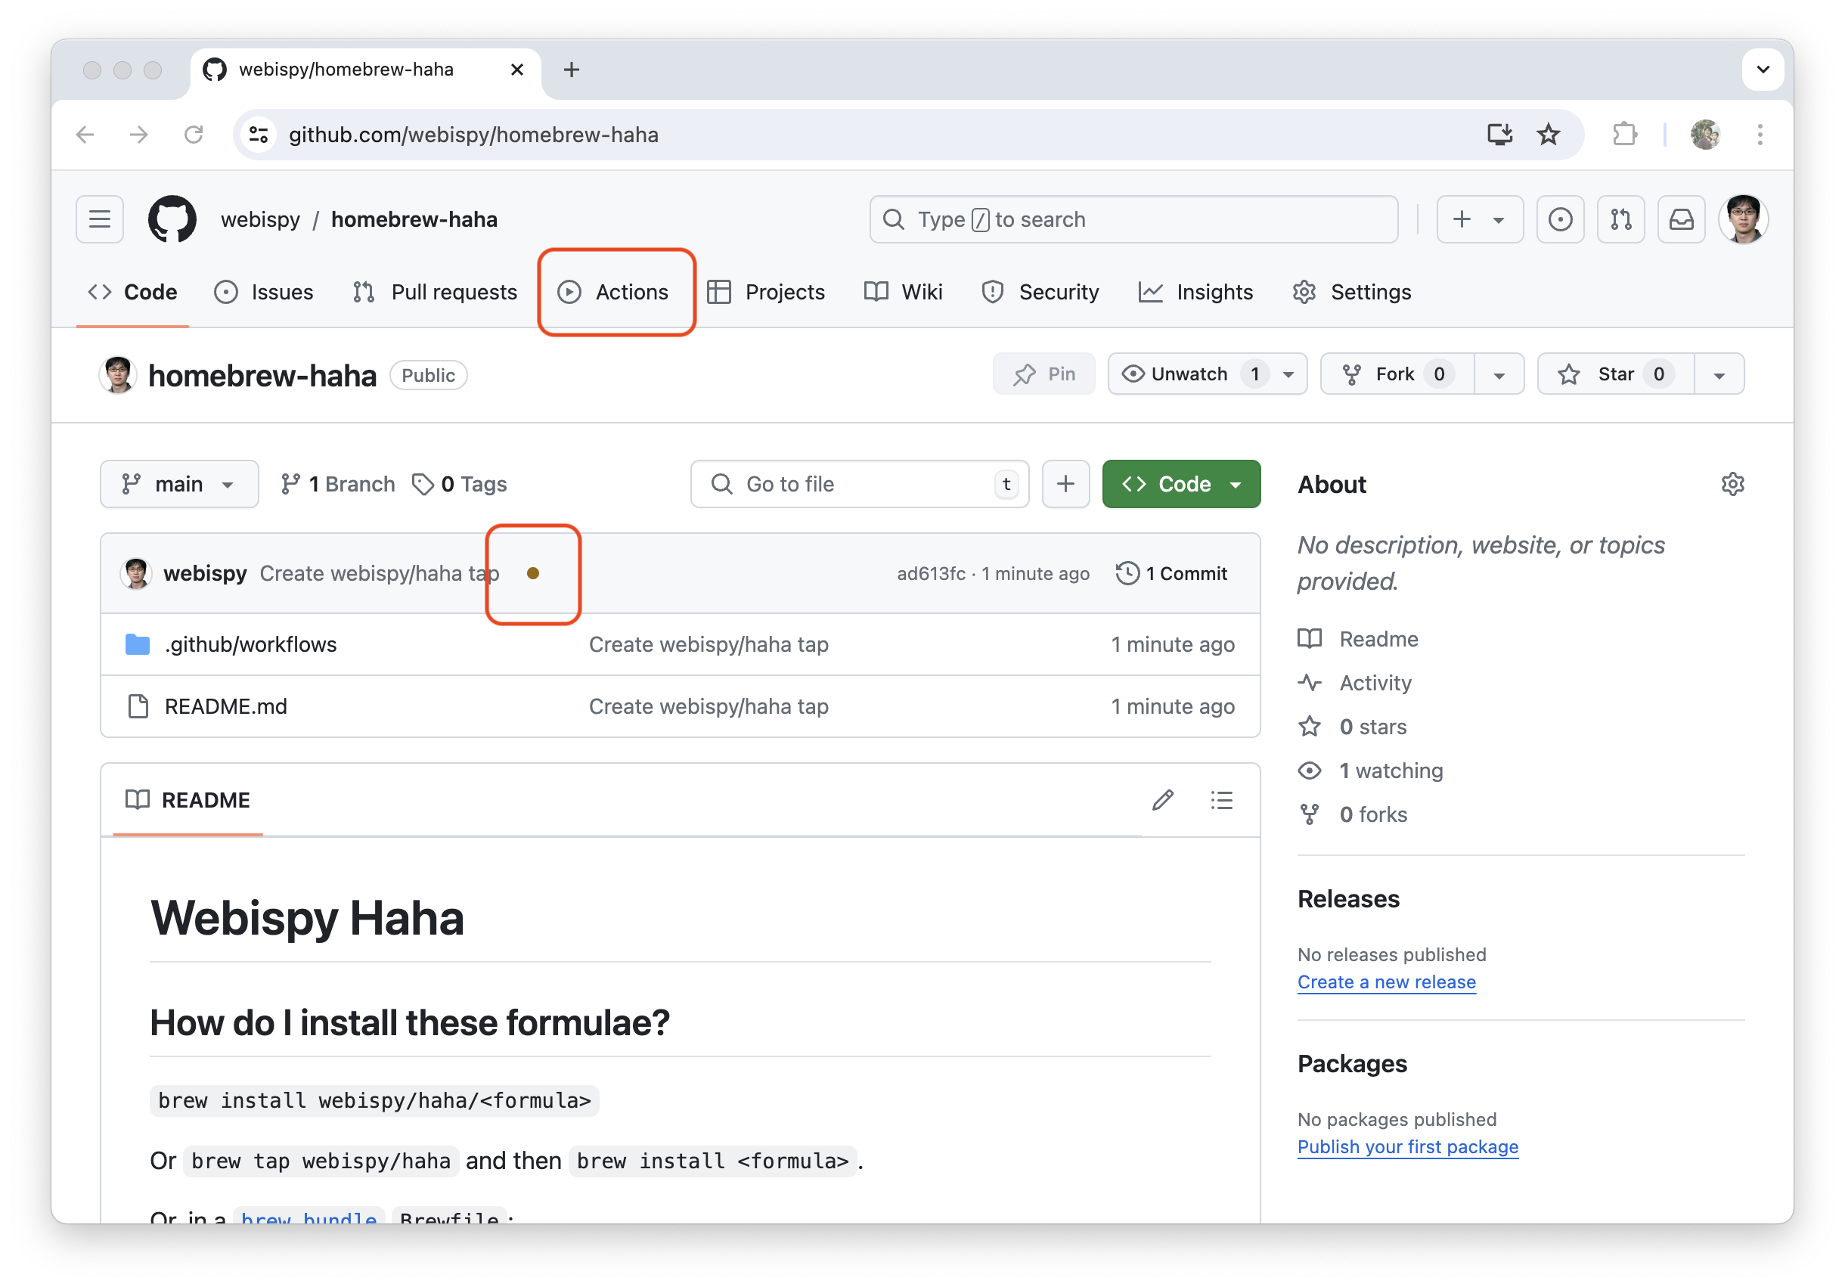Click the Type / to search field
The width and height of the screenshot is (1845, 1287).
tap(1133, 219)
